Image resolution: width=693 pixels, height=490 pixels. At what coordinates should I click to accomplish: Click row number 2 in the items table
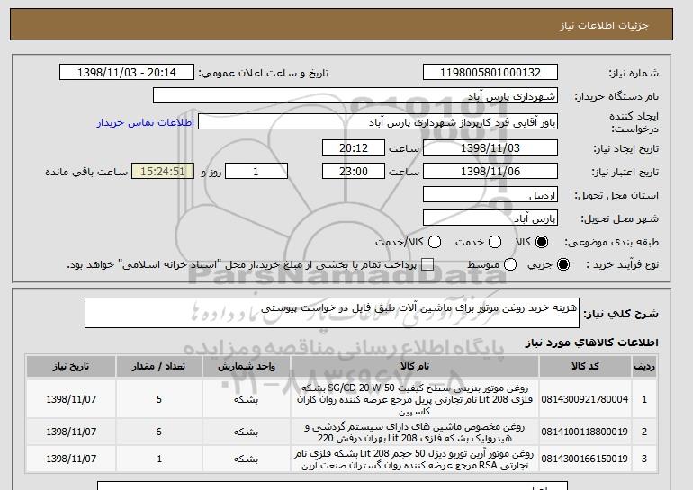644,432
